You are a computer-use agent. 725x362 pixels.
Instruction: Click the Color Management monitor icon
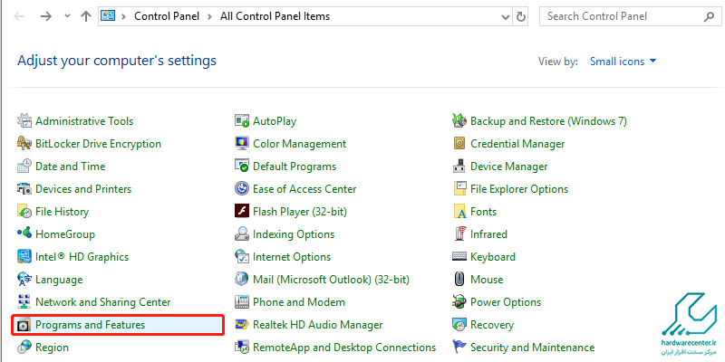242,144
